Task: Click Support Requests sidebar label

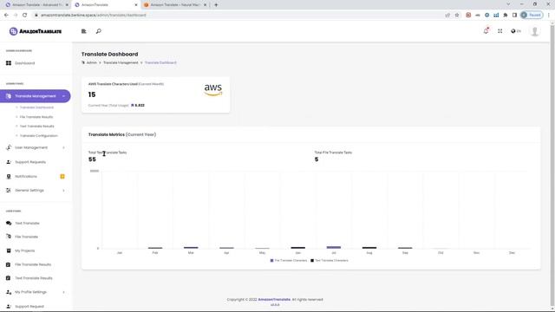Action: [30, 162]
